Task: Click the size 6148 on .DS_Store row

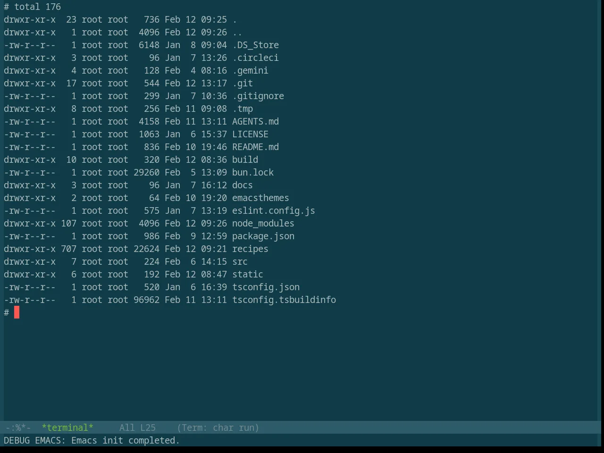Action: point(149,45)
